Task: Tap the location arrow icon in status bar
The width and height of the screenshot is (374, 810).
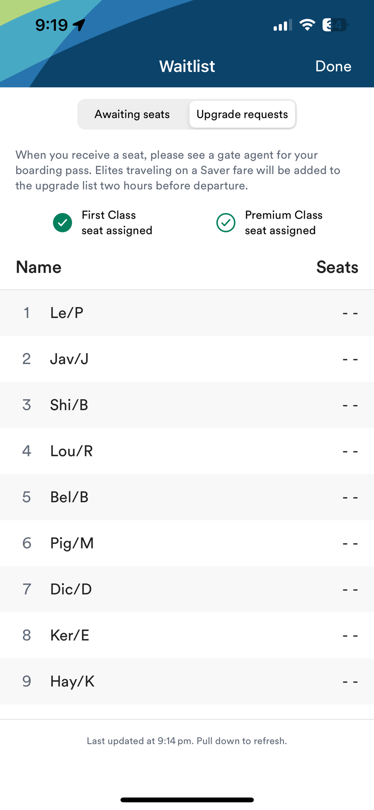Action: [79, 25]
